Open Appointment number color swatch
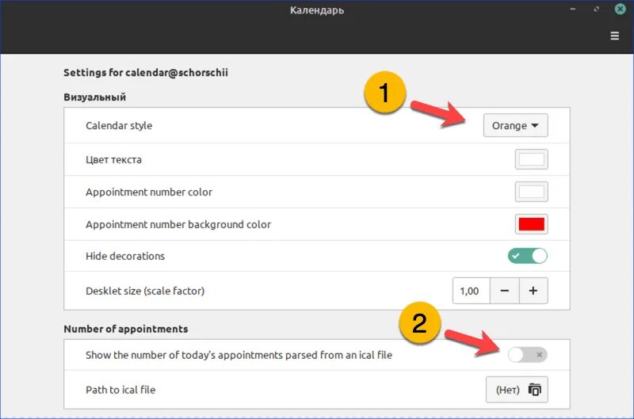The image size is (634, 419). click(x=531, y=192)
